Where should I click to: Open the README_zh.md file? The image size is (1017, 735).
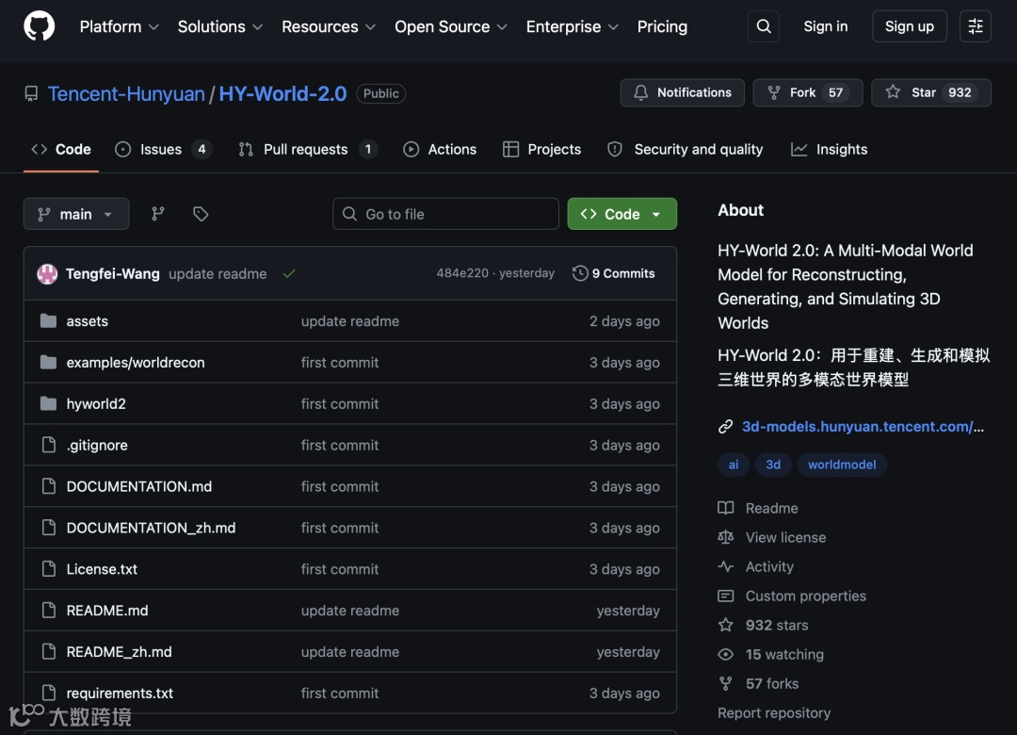coord(119,652)
